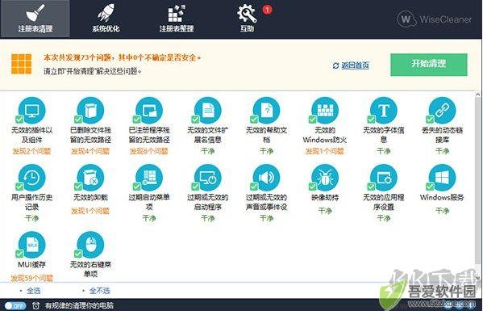The height and width of the screenshot is (311, 483).
Task: Click the 映像劫持 bug icon
Action: tap(325, 178)
